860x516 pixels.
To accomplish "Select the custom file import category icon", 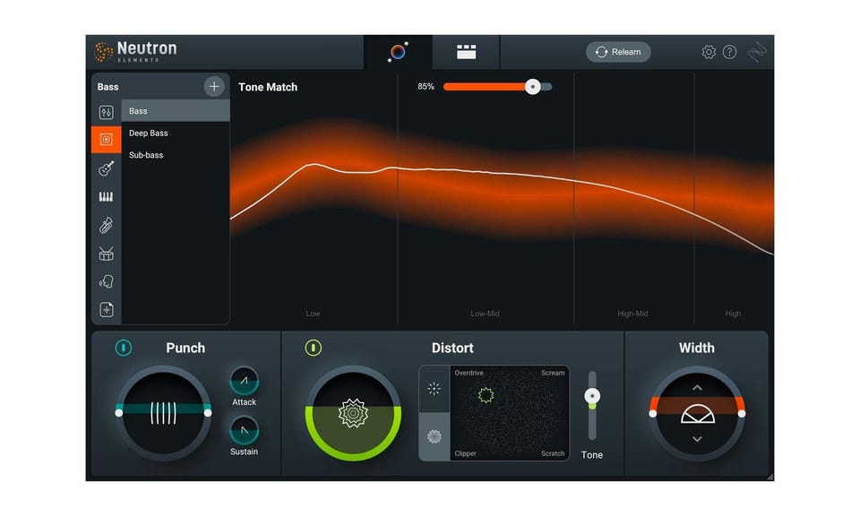I will click(x=107, y=310).
